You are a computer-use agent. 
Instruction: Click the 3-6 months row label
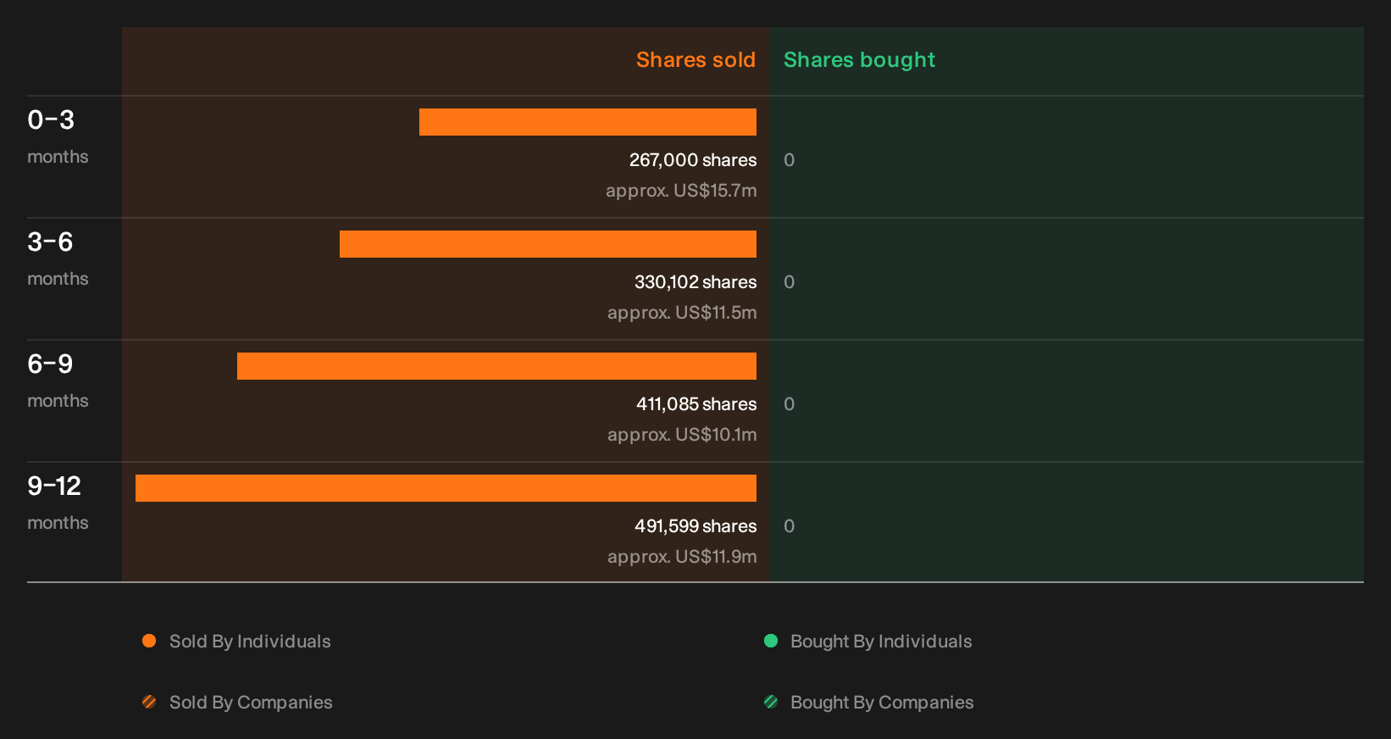tap(58, 258)
